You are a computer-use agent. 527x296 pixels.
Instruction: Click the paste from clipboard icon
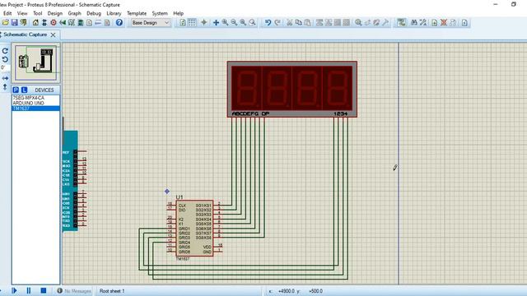[x=307, y=22]
